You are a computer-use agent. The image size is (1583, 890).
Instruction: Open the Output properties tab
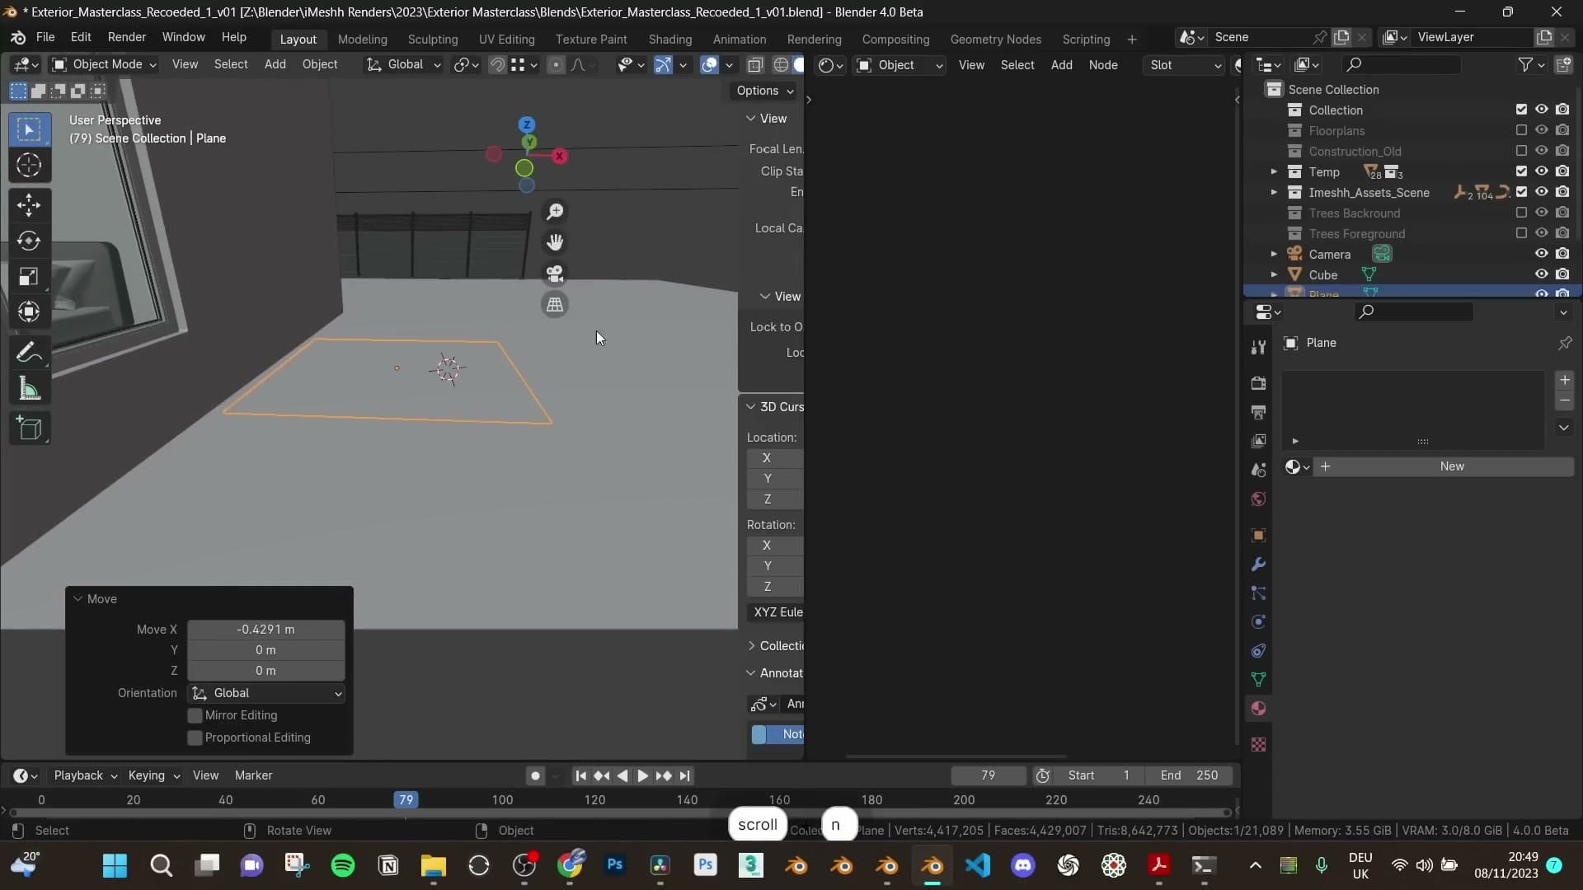click(1258, 412)
